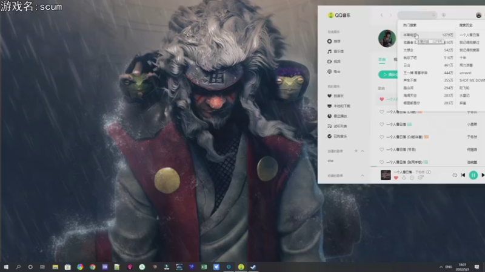The width and height of the screenshot is (485, 272).
Task: Select hot search item 云山
Action: [429, 65]
